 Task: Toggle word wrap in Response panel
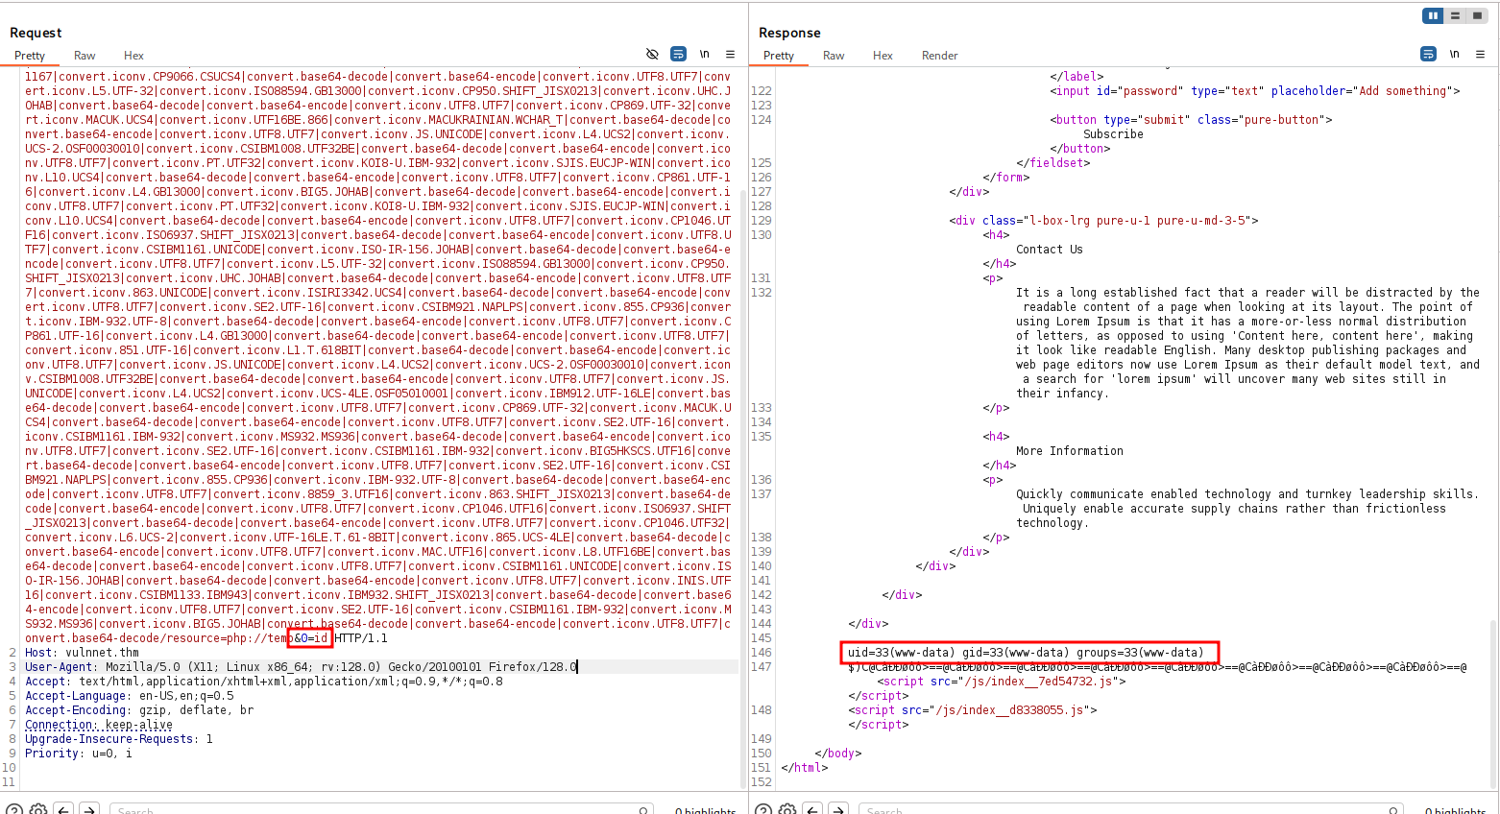[1428, 55]
